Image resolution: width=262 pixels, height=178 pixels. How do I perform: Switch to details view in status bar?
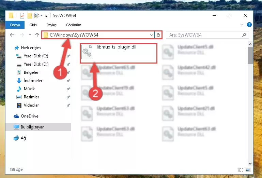tap(240, 170)
